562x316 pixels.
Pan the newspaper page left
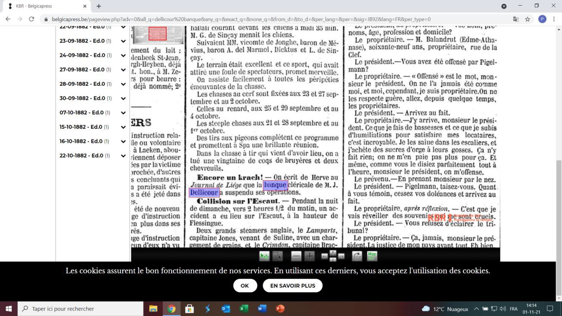pos(324,257)
